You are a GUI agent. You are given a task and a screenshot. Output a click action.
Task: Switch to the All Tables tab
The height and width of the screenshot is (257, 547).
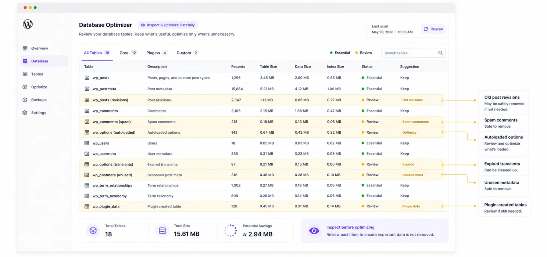(x=97, y=53)
